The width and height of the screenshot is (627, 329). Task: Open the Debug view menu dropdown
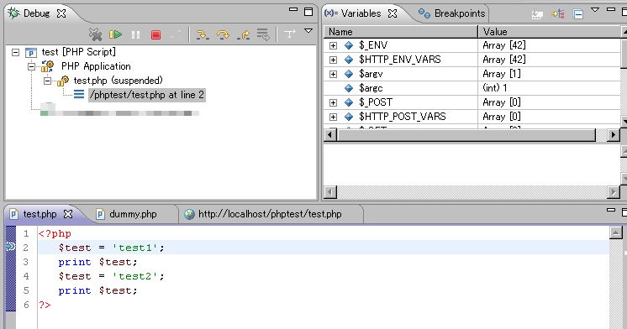point(308,31)
